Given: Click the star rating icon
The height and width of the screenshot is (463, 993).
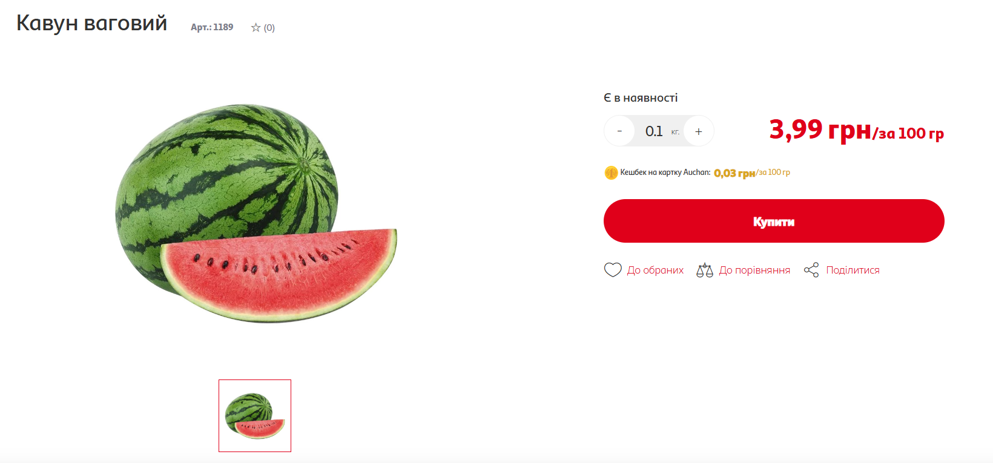Looking at the screenshot, I should [256, 27].
